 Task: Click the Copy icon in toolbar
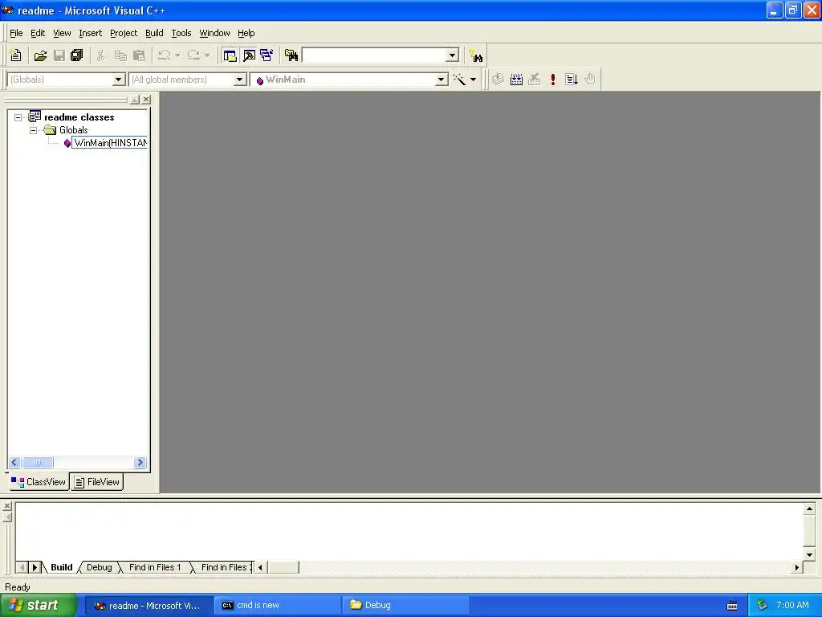click(120, 55)
